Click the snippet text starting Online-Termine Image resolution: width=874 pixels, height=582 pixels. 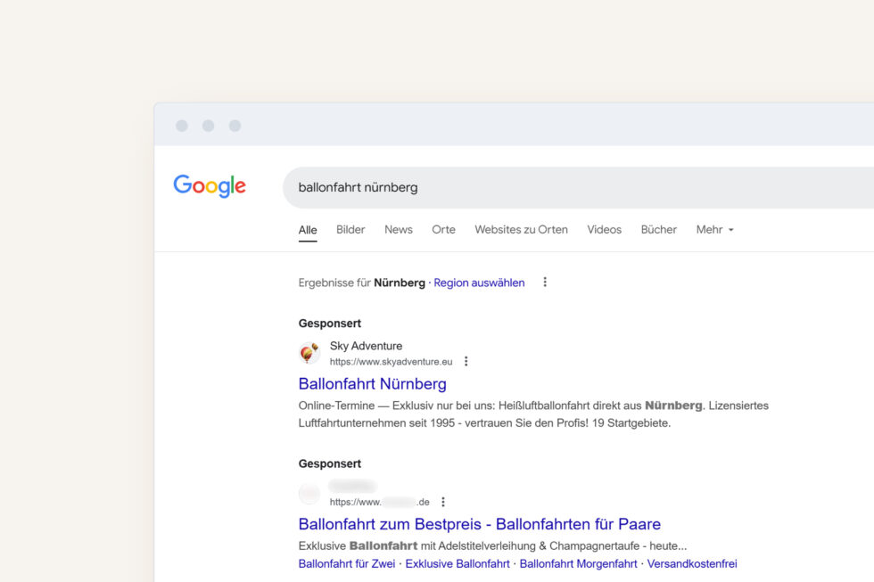click(533, 414)
